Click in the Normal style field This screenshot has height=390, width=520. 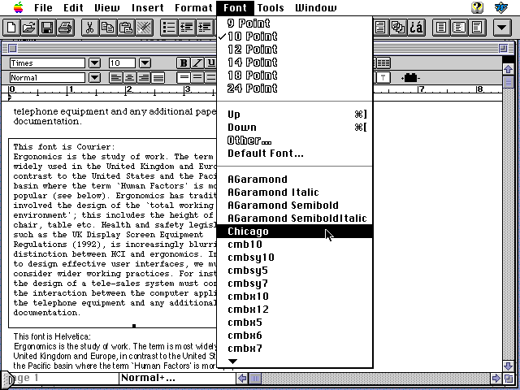[x=47, y=78]
